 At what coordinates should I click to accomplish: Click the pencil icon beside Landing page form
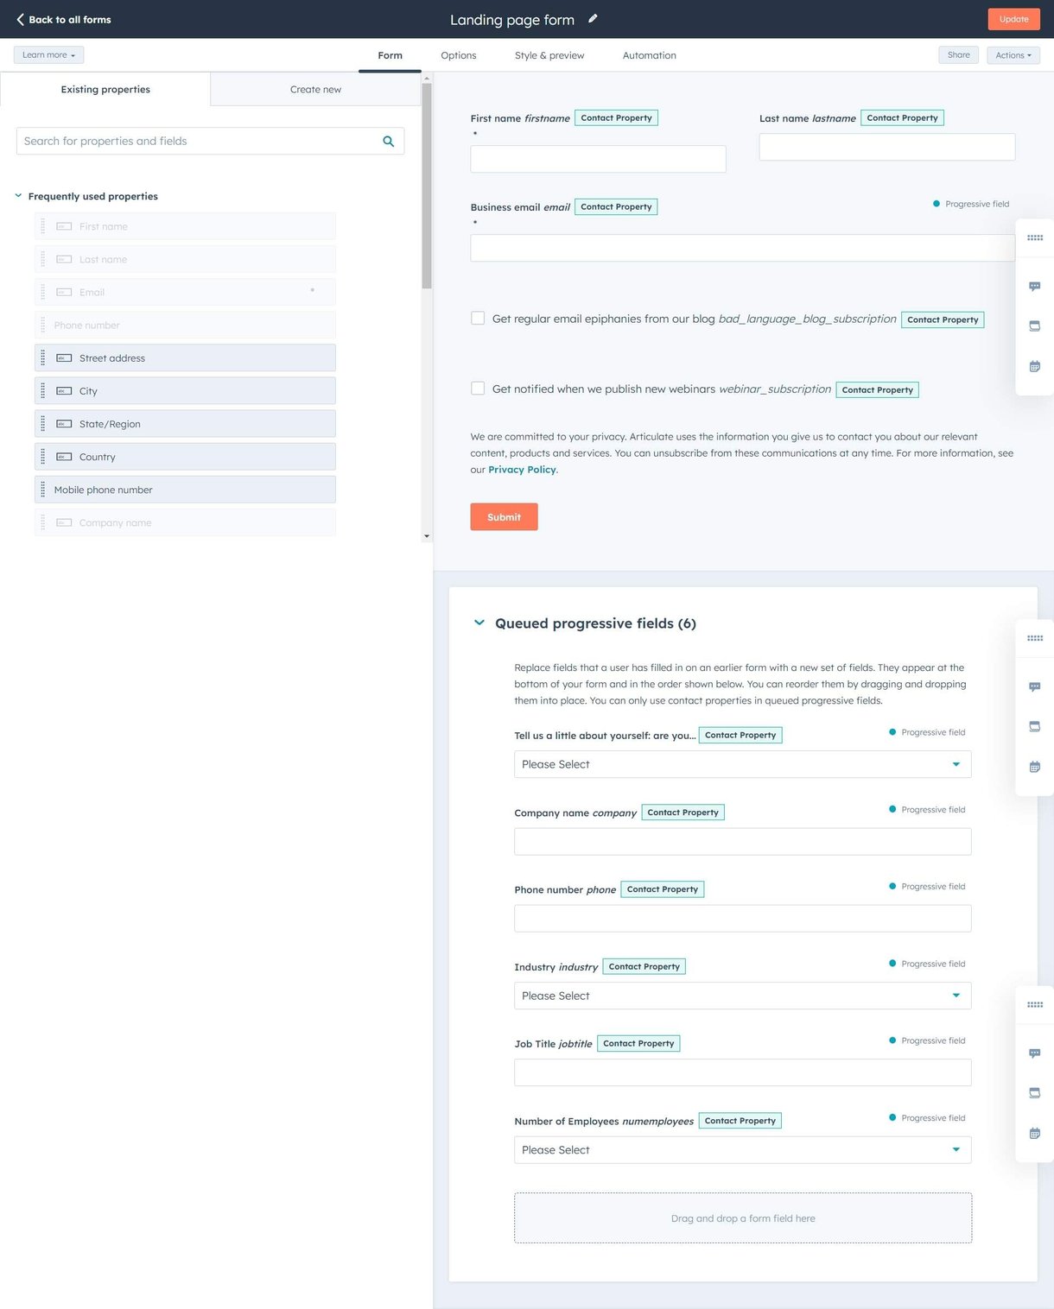coord(593,19)
